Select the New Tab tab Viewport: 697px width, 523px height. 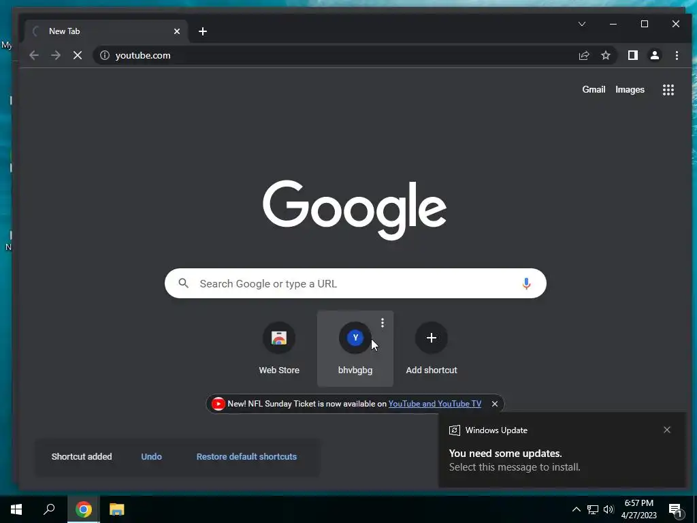106,31
